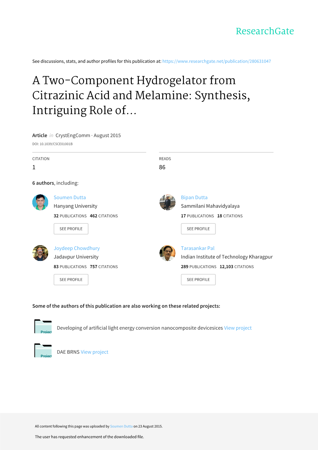The width and height of the screenshot is (318, 450).
Task: Open Joydeep Chowdhury author name link
Action: coord(77,248)
